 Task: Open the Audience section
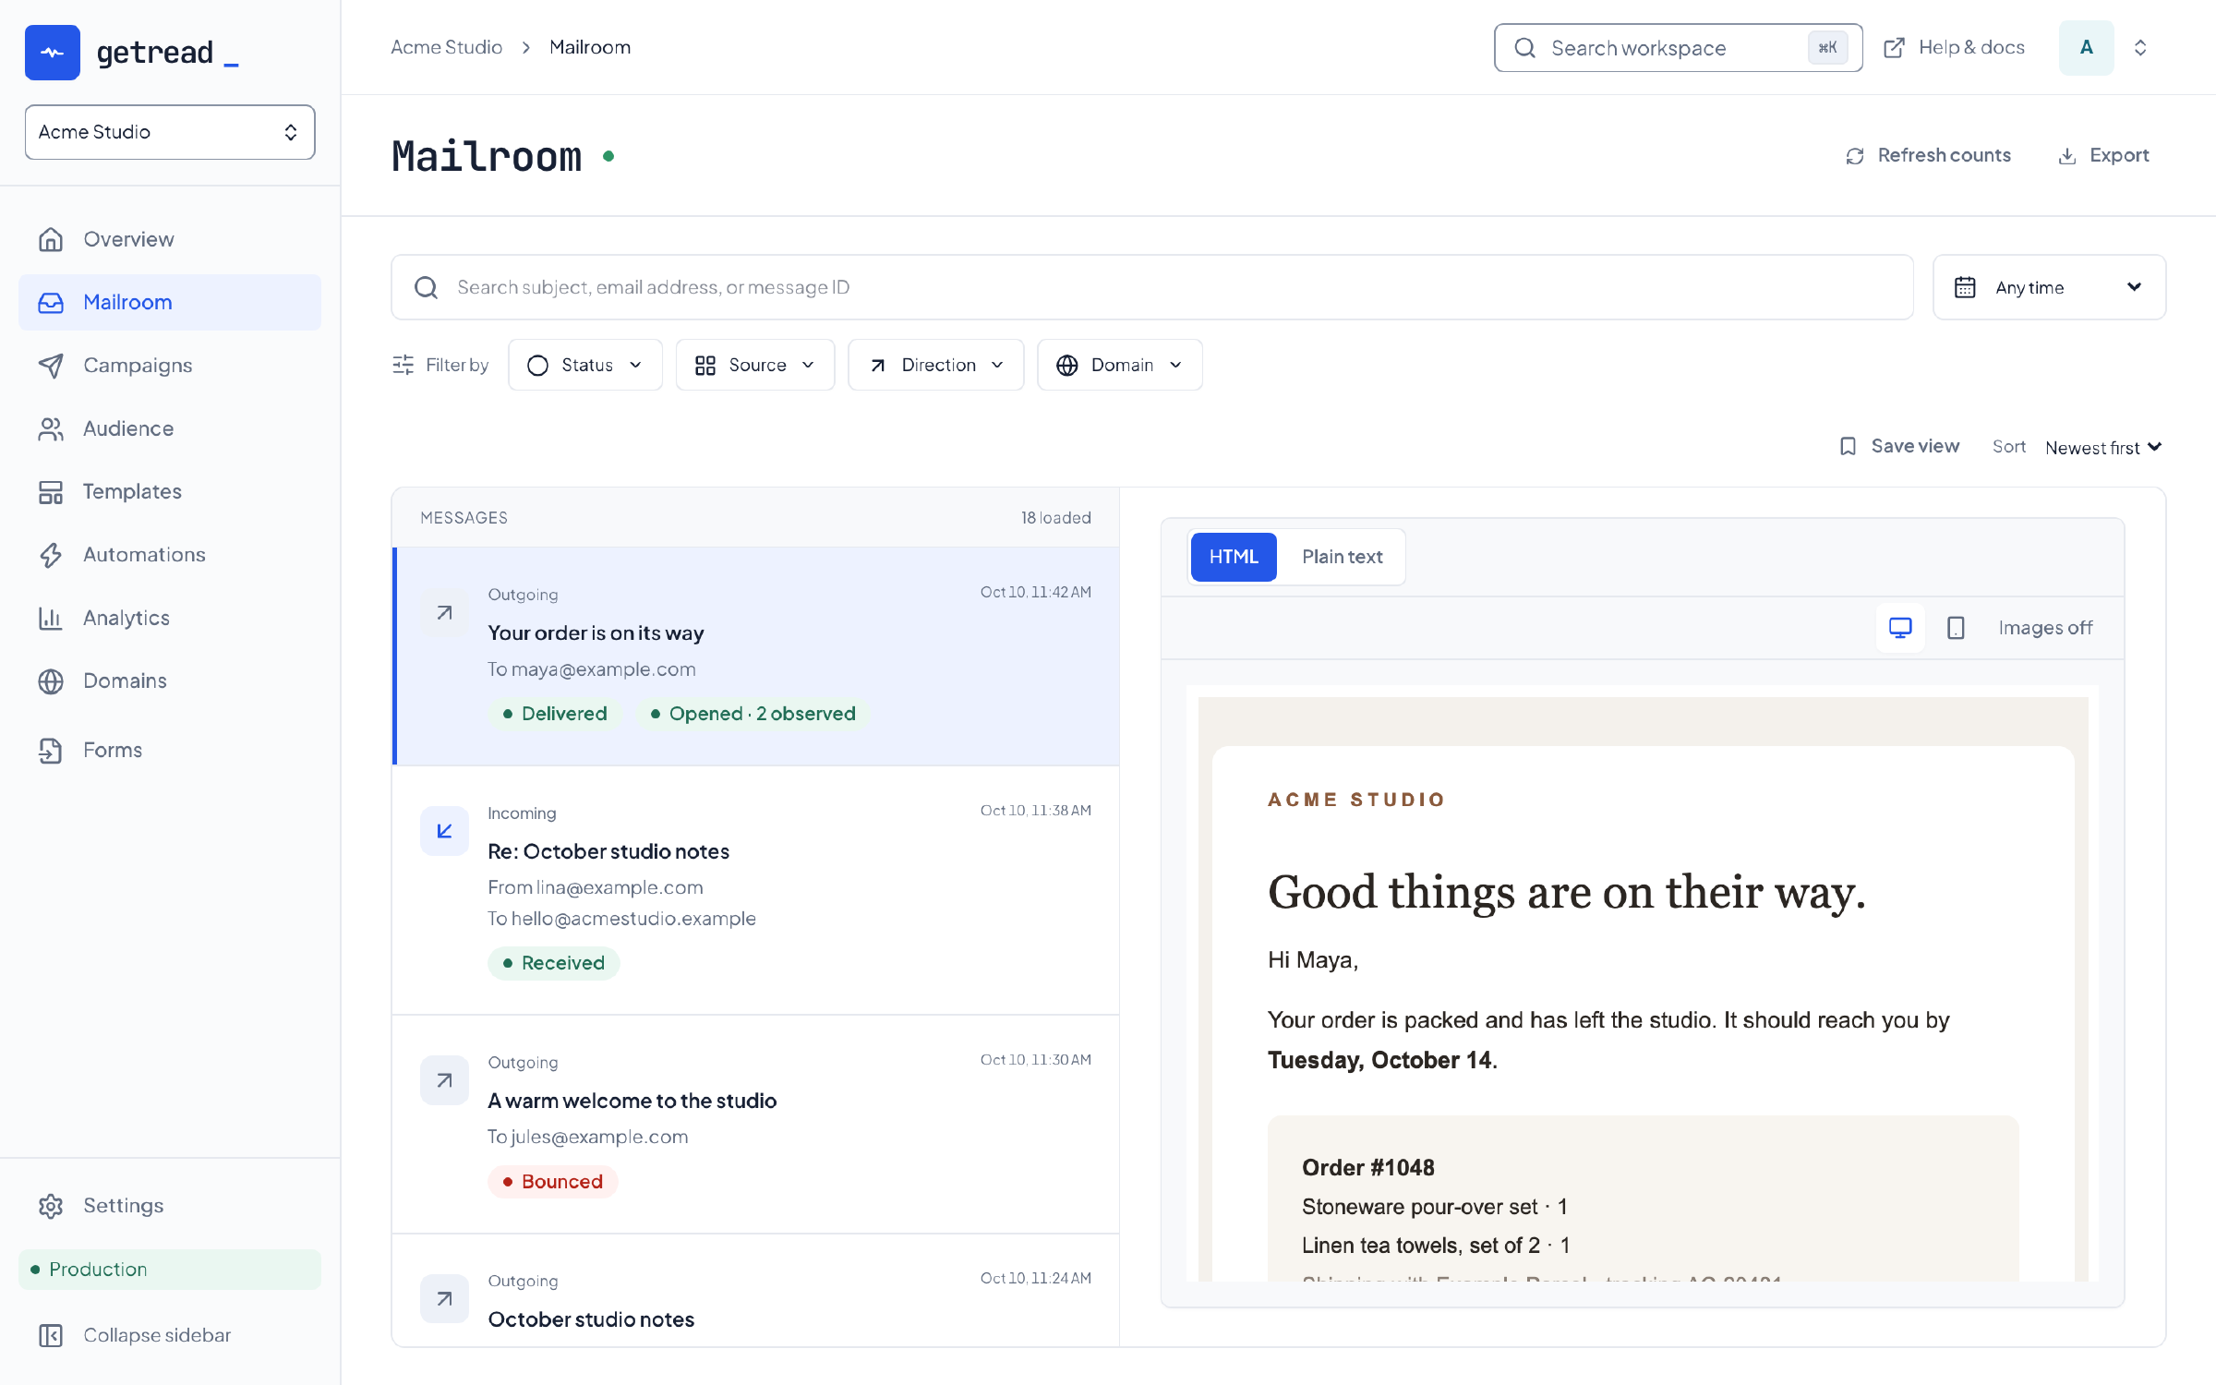(170, 428)
